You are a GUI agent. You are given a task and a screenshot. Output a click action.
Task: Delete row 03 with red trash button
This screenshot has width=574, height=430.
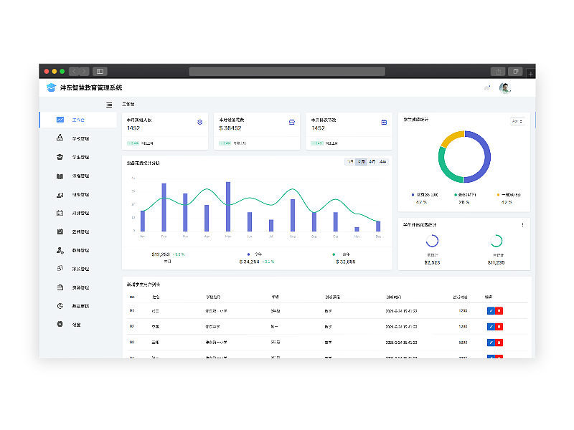[x=499, y=343]
